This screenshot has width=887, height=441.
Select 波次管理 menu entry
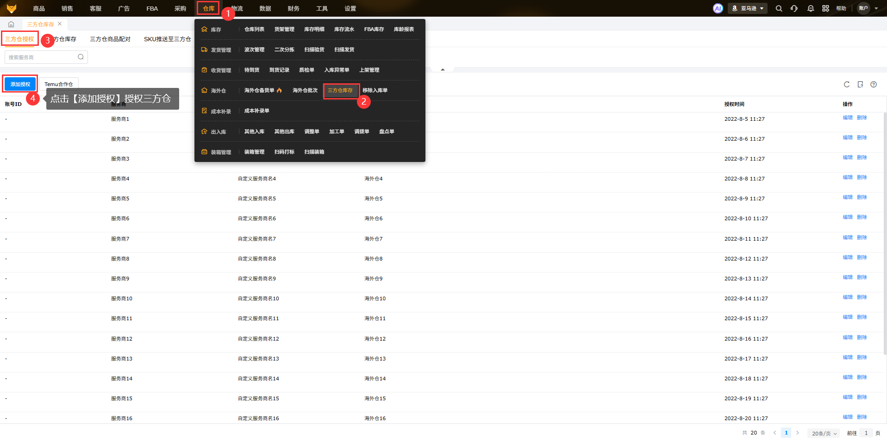coord(254,50)
